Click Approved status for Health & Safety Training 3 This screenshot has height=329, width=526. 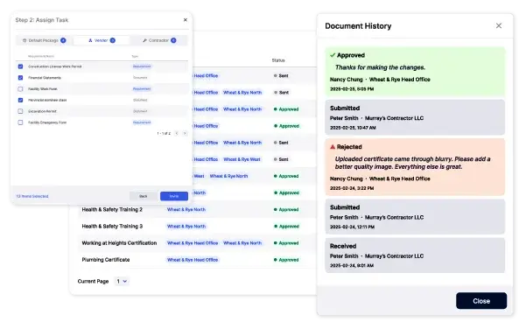[x=286, y=227]
